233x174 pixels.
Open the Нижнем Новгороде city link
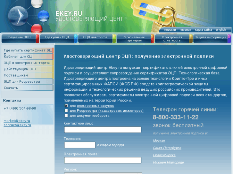coord(168,163)
